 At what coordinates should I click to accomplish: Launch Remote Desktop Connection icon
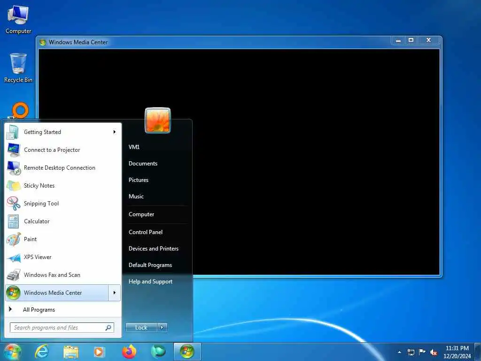tap(14, 168)
